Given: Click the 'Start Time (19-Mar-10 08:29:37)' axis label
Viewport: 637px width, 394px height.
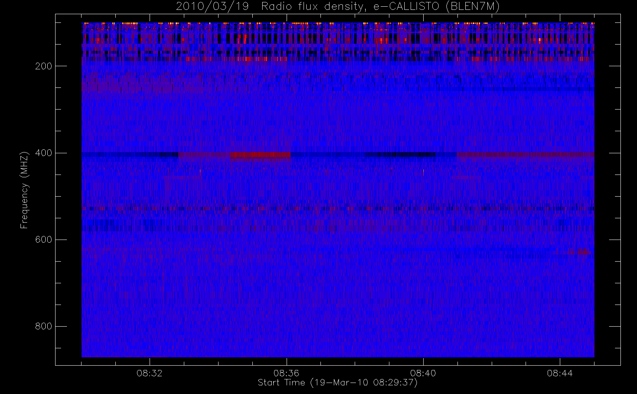Looking at the screenshot, I should tap(337, 383).
